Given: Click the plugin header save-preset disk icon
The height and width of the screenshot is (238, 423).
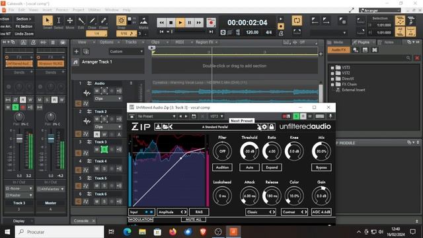Looking at the screenshot, I should click(194, 116).
